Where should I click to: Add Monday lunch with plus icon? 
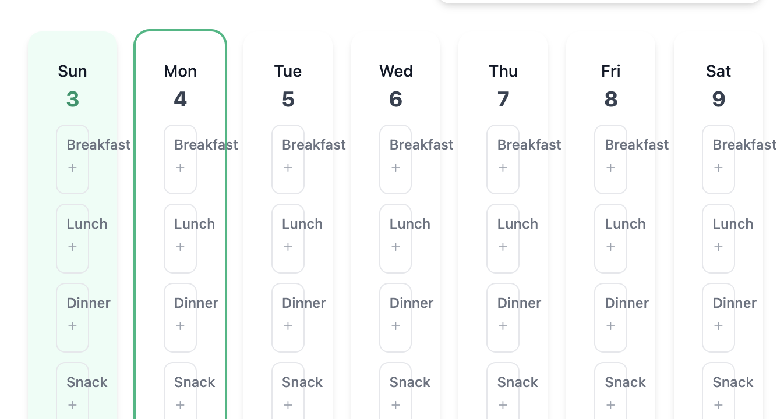180,247
